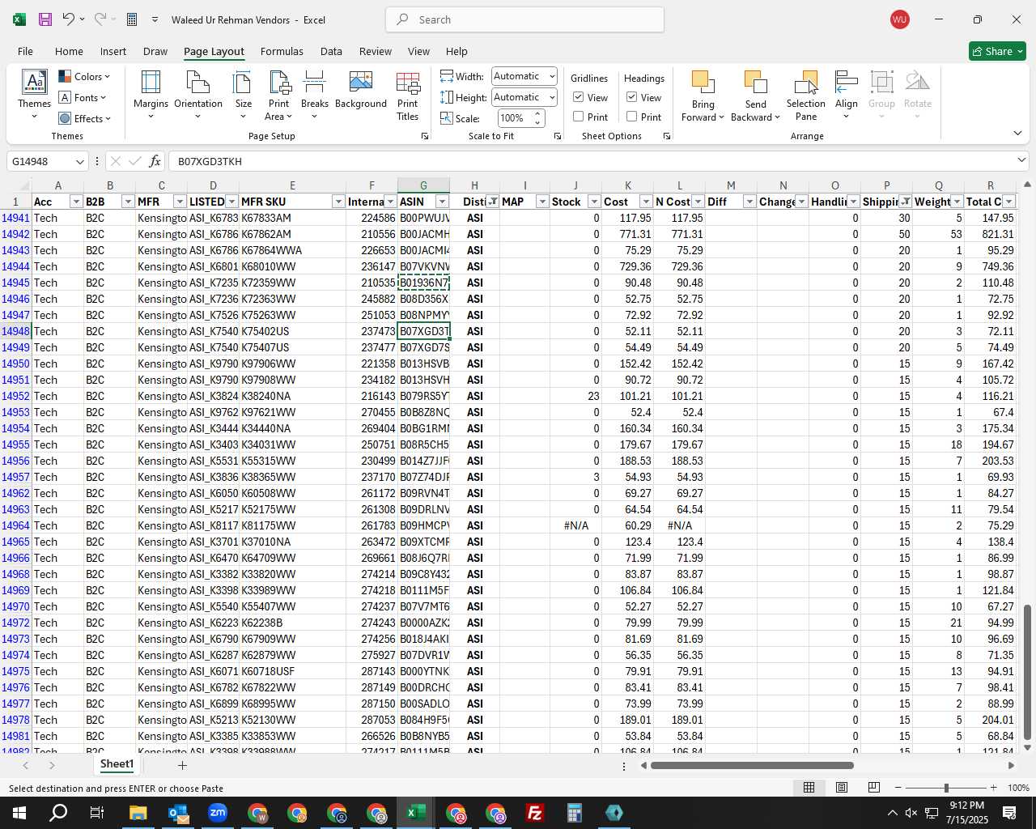Toggle Gridlines View checkbox

click(x=579, y=97)
